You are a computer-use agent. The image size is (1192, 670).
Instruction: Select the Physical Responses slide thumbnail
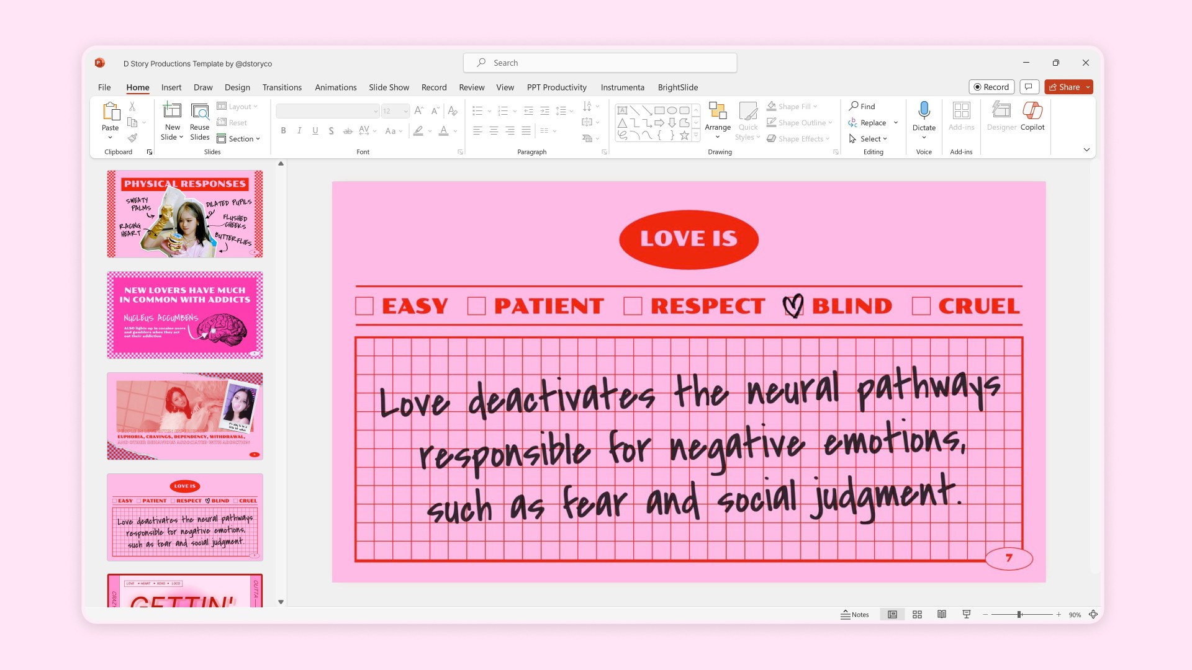pos(185,213)
